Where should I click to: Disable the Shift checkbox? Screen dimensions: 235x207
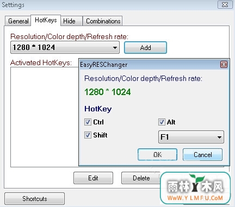tap(88, 135)
